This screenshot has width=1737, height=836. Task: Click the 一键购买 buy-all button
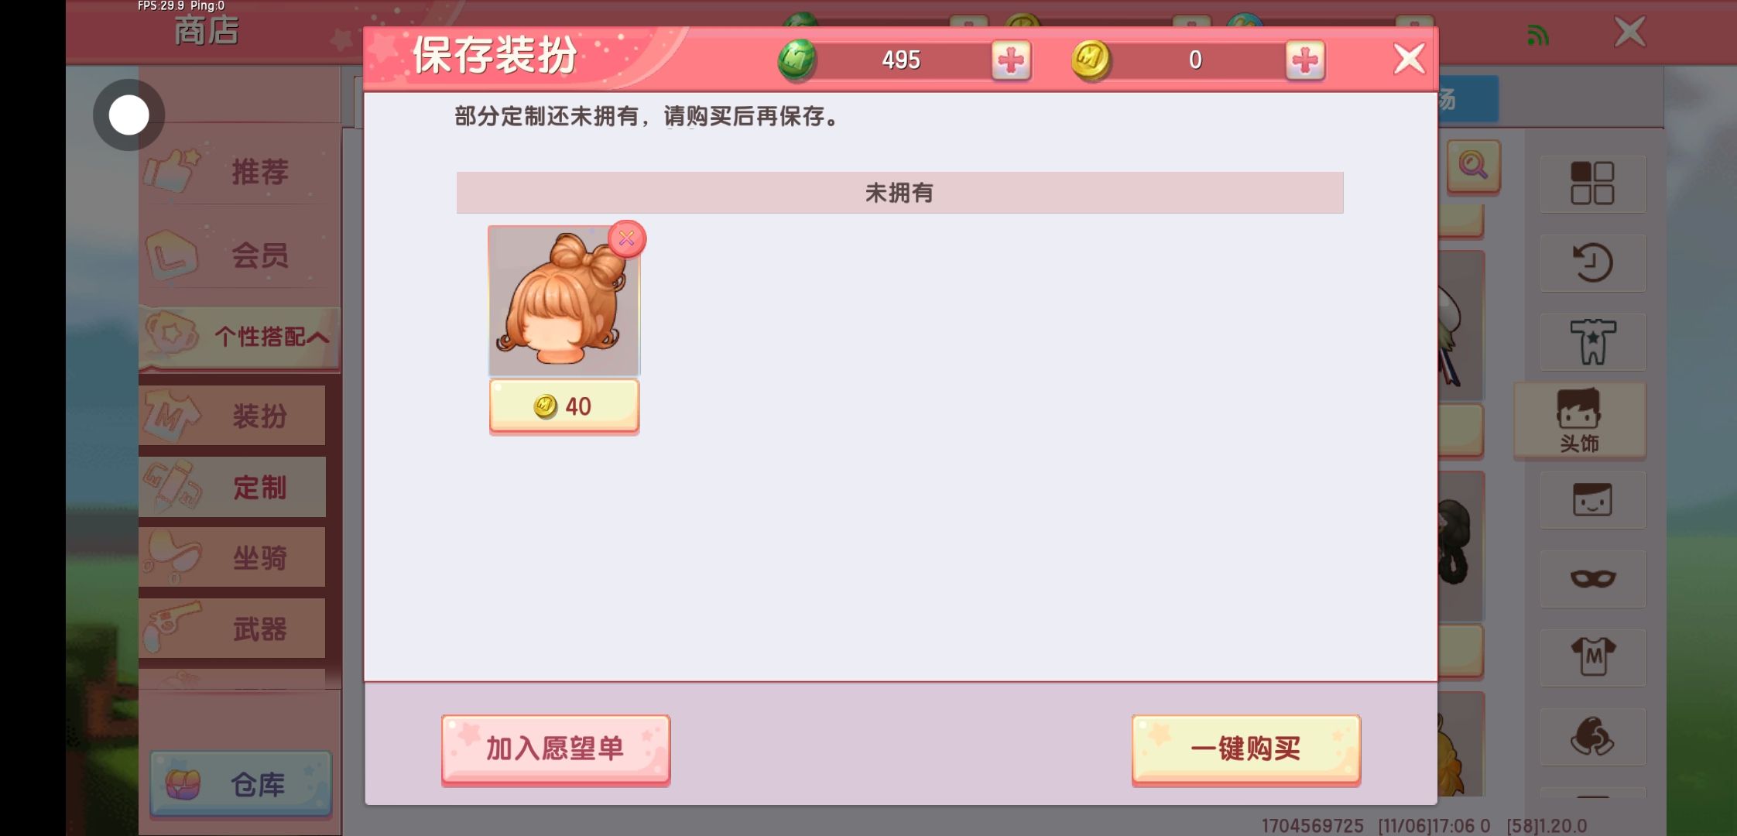click(x=1246, y=749)
